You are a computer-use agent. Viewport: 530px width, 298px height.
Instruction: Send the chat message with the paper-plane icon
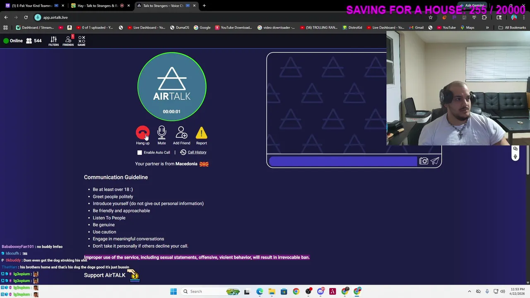435,161
